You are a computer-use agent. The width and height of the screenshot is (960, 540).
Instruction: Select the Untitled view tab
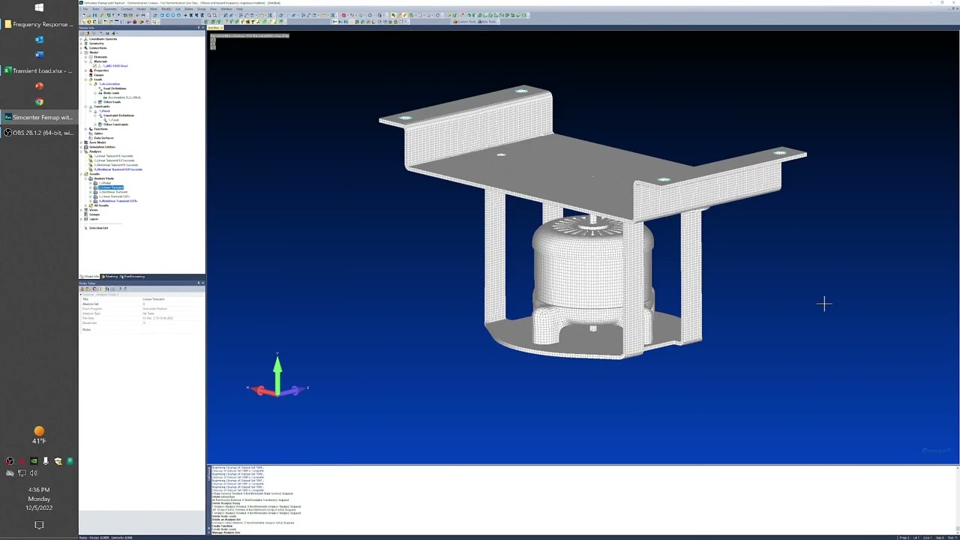pyautogui.click(x=214, y=28)
